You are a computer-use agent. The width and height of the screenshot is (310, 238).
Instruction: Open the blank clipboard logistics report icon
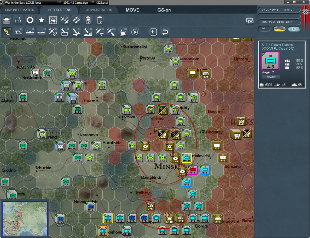(x=100, y=20)
